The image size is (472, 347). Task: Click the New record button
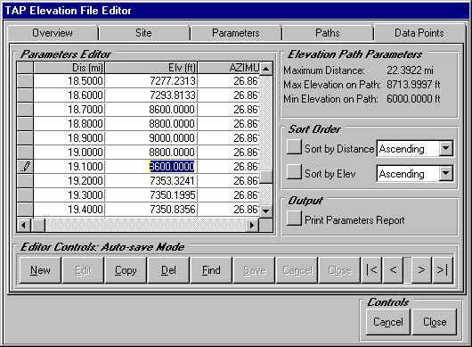tap(40, 270)
